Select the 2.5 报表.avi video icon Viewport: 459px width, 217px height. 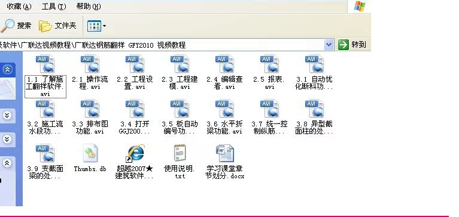[269, 64]
